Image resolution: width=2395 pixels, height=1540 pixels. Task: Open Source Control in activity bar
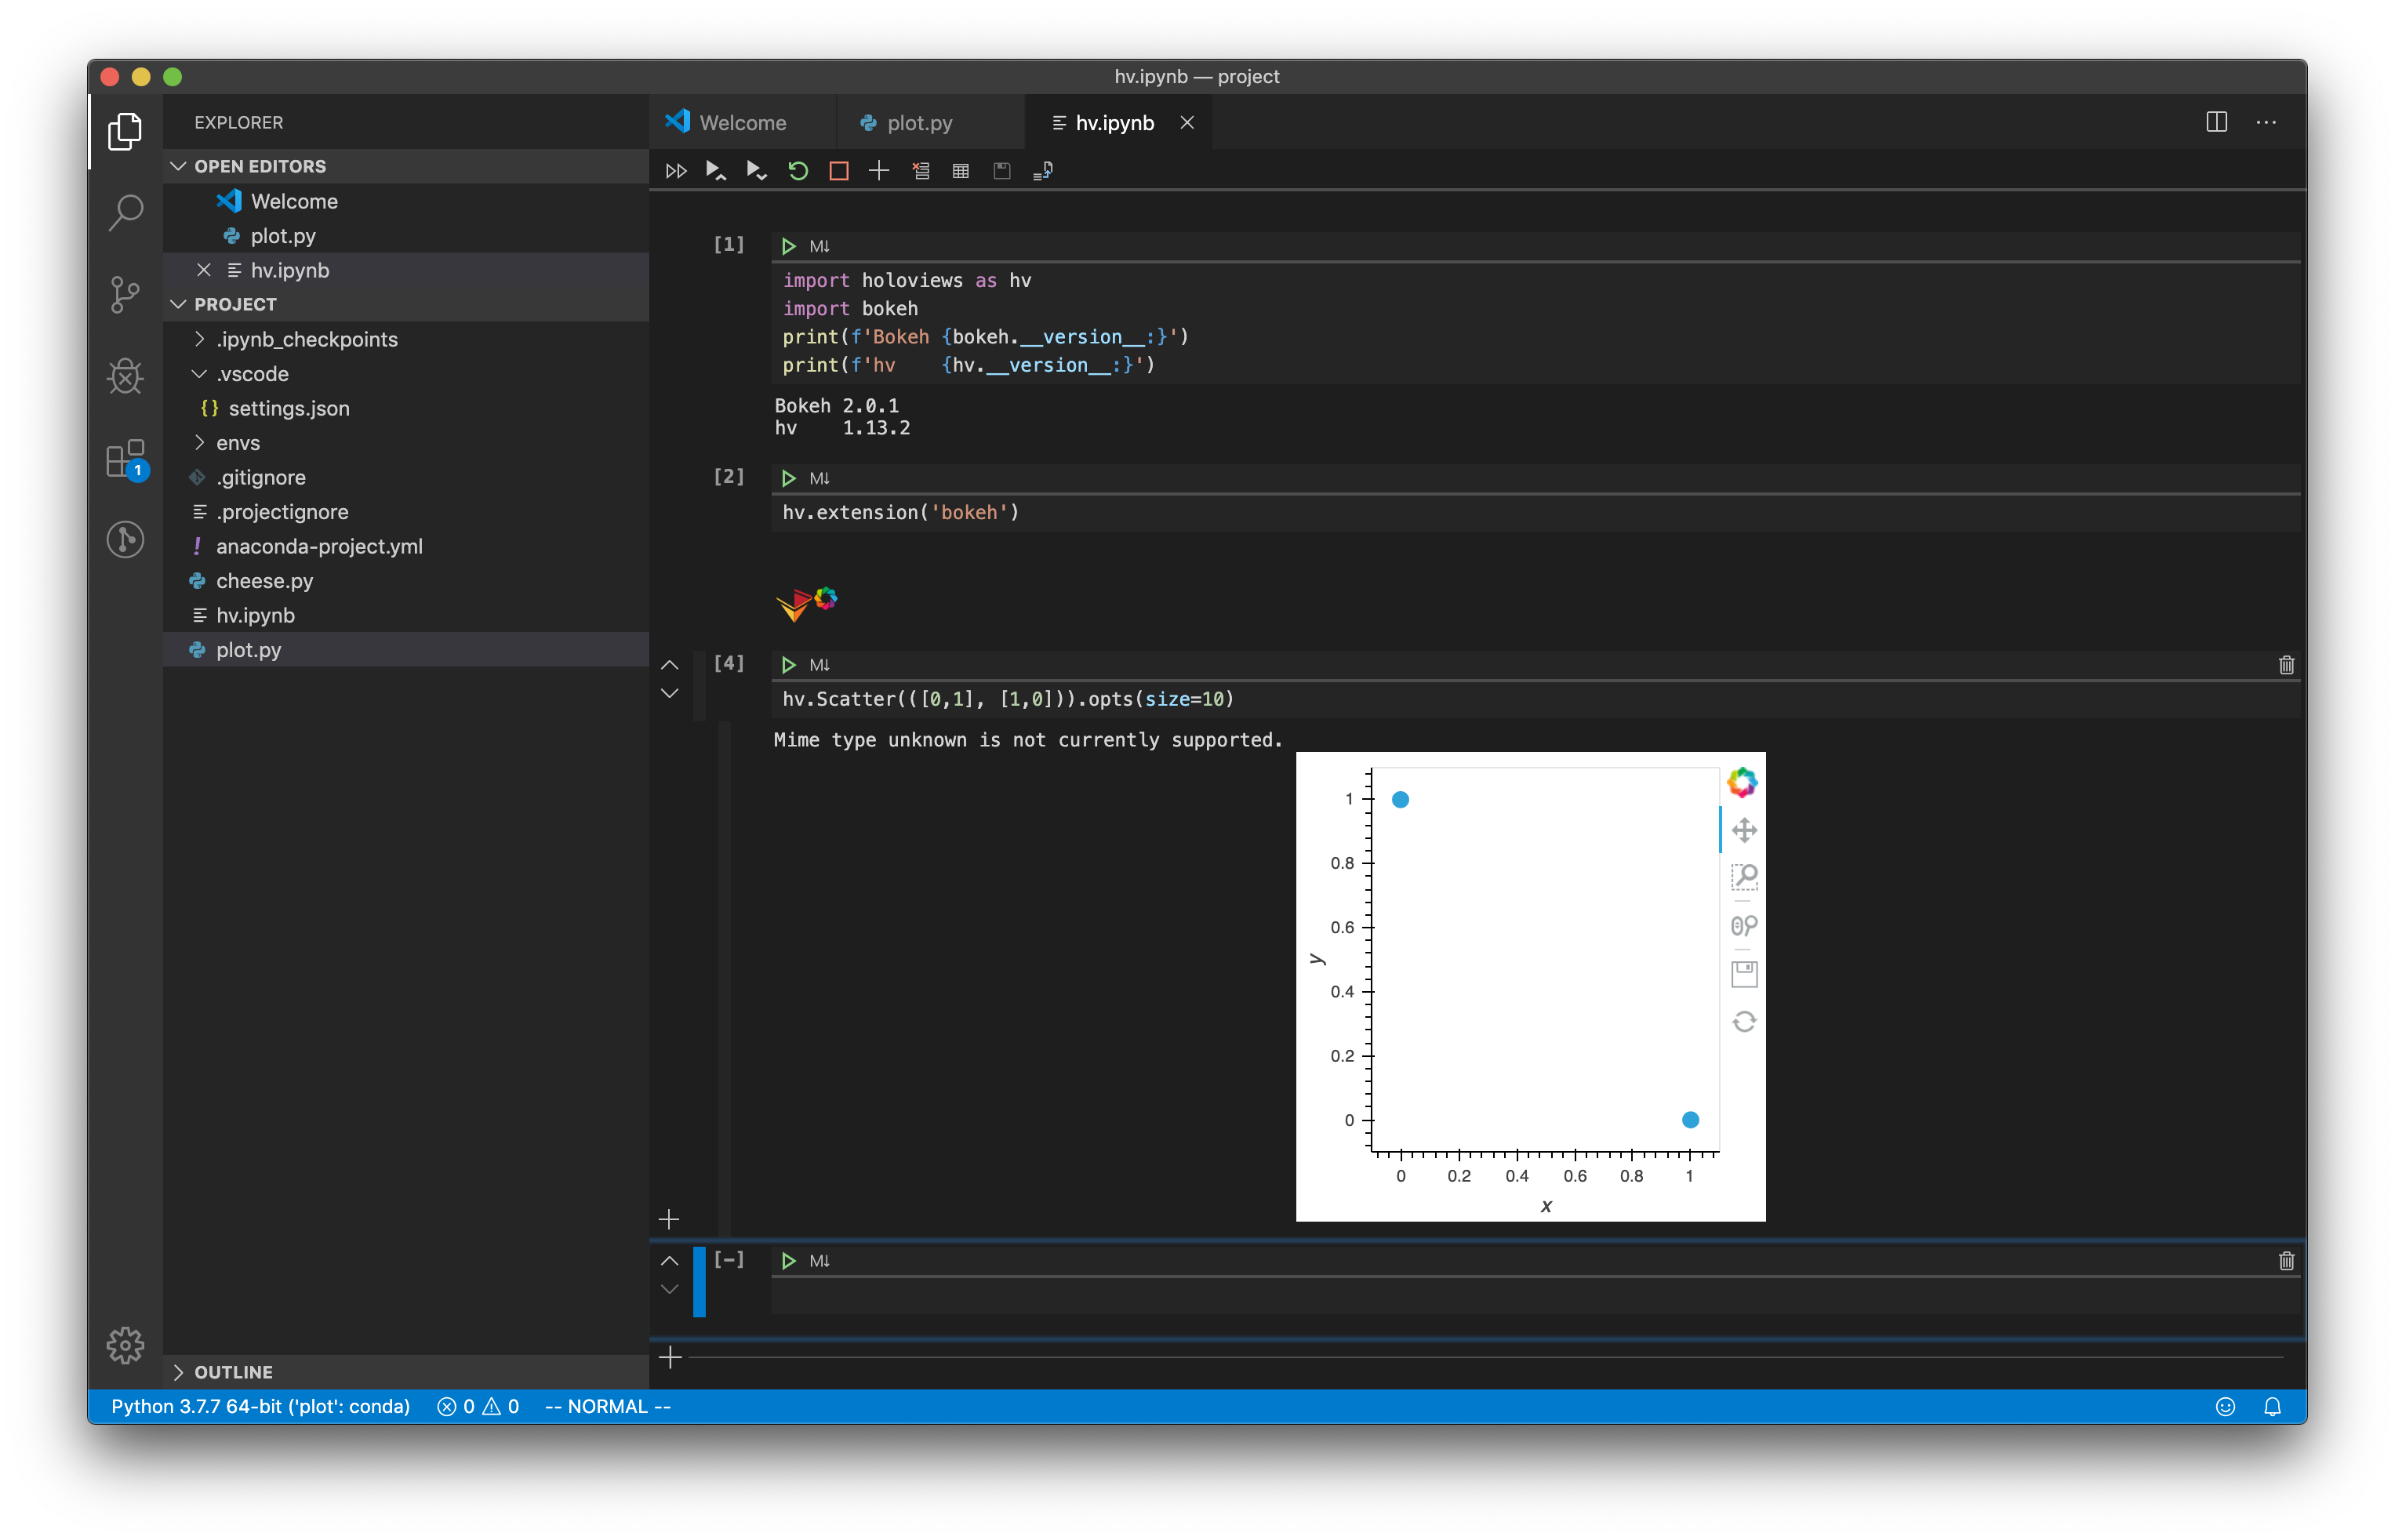(x=125, y=294)
